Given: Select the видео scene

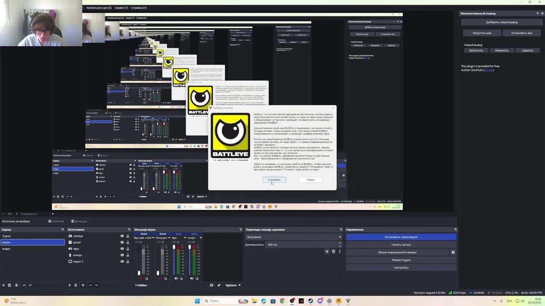Looking at the screenshot, I should [x=32, y=249].
